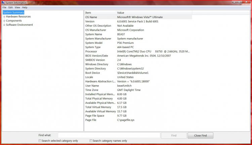Click the 6.0.6001 Service Pack 1 value
This screenshot has height=145, width=252.
138,21
